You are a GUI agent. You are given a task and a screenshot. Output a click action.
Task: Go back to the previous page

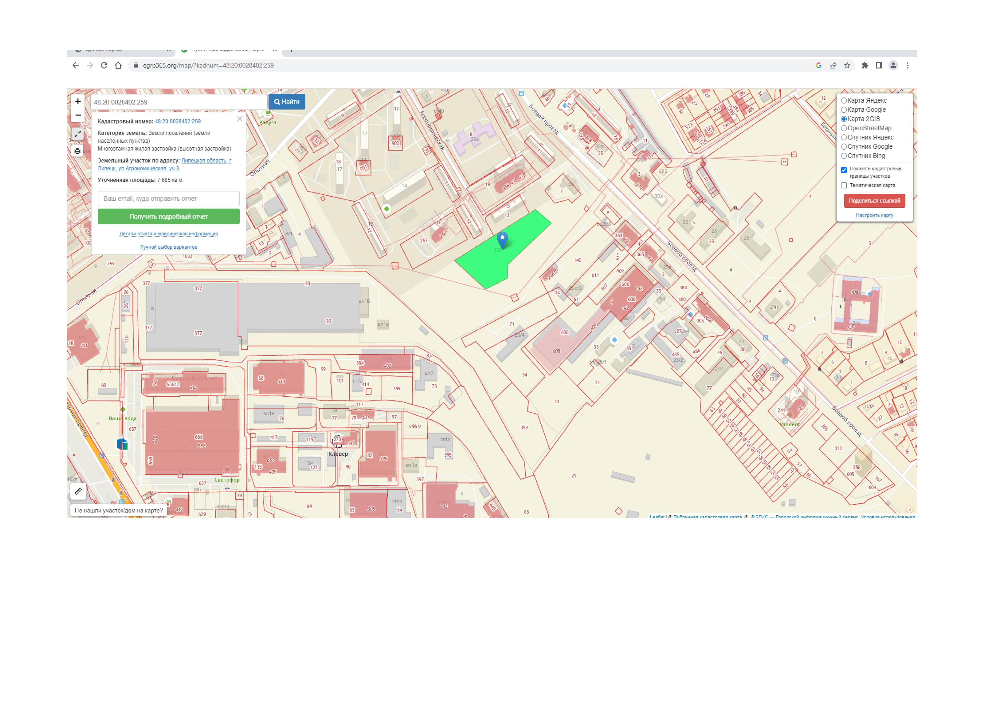pyautogui.click(x=76, y=66)
